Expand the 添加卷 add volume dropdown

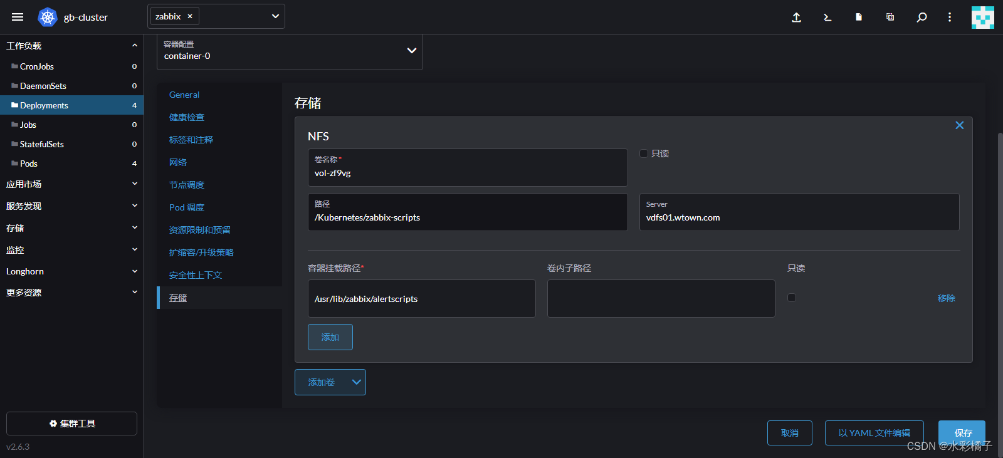click(356, 382)
